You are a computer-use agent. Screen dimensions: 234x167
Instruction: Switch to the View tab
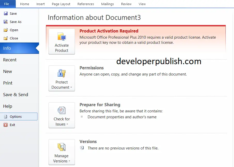pyautogui.click(x=142, y=4)
